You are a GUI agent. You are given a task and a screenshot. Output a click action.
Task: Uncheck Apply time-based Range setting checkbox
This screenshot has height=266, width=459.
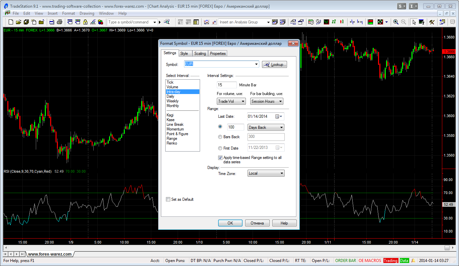(x=220, y=158)
